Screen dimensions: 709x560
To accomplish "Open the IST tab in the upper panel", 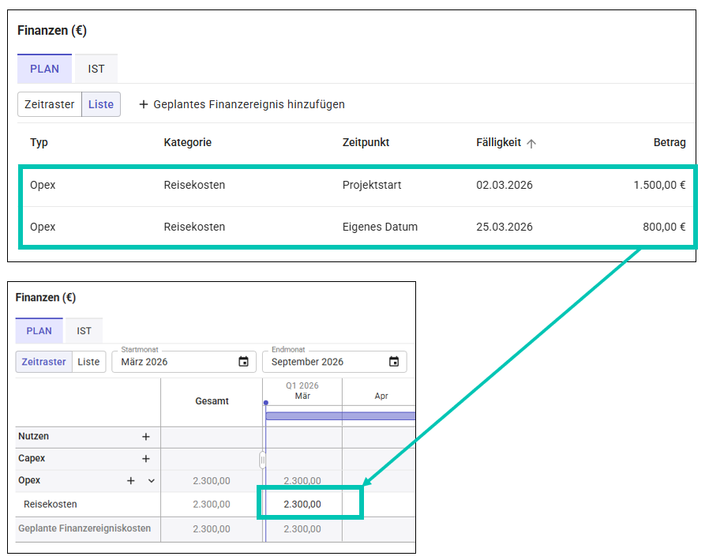I will click(96, 69).
